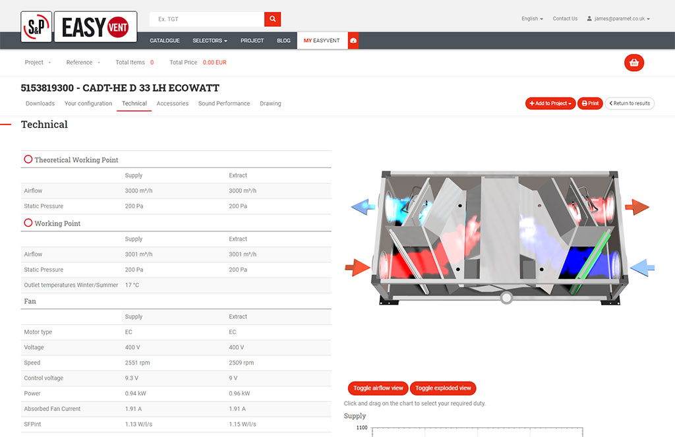Click the 3D unit model image
This screenshot has height=437, width=675.
point(500,238)
